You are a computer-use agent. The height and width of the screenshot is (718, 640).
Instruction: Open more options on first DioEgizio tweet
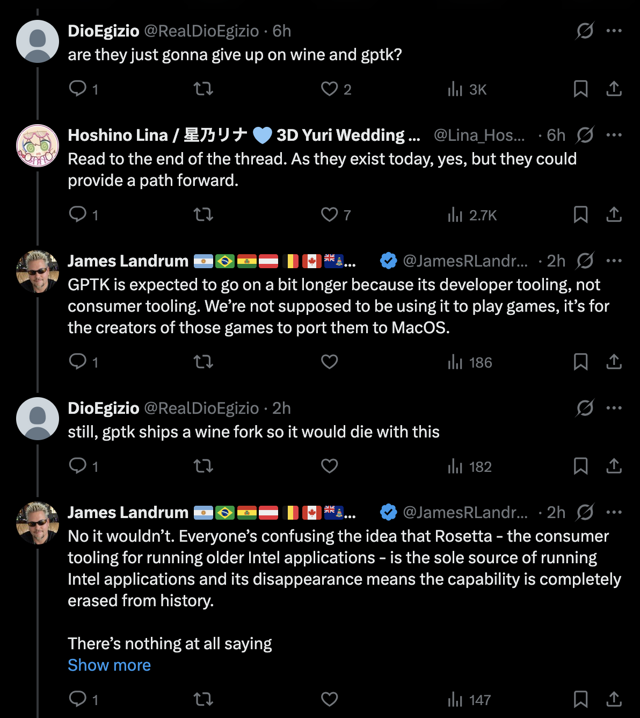pyautogui.click(x=614, y=31)
